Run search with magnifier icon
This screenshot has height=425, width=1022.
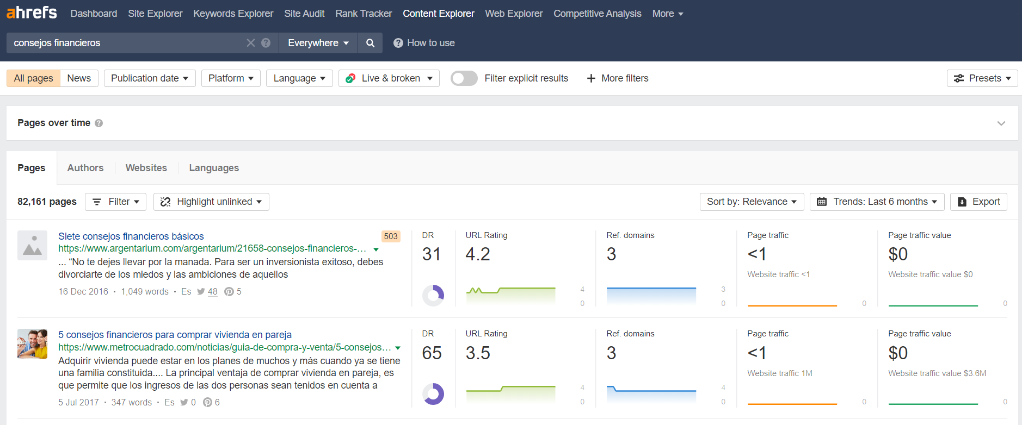[370, 43]
